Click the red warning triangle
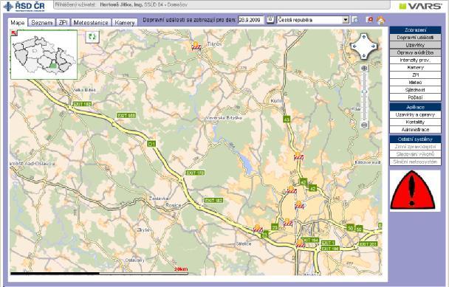Viewport: 449px width, 287px height. click(x=412, y=190)
